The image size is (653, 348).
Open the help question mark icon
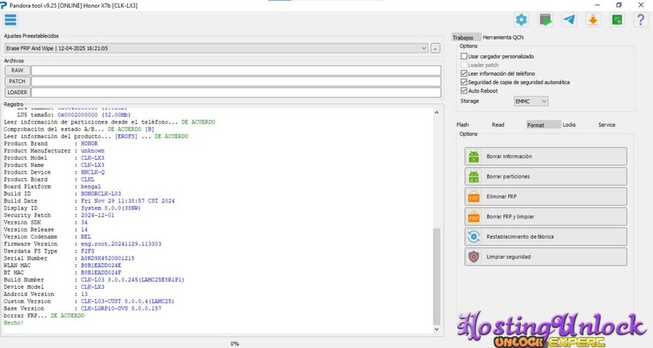[x=641, y=19]
